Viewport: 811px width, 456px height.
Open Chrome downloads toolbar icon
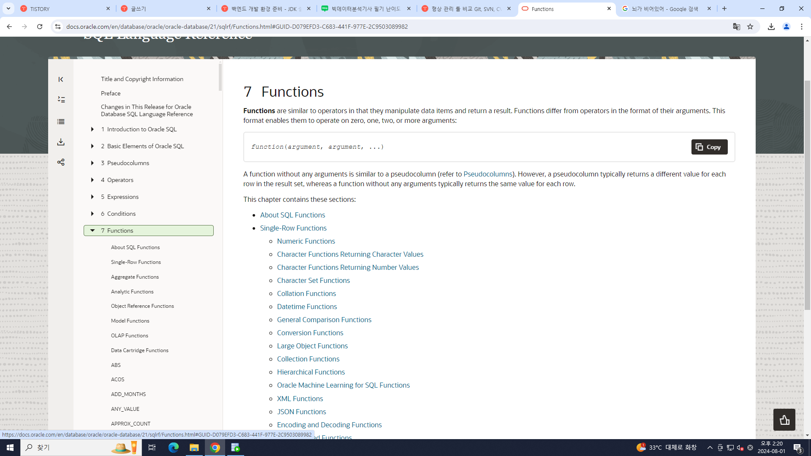pyautogui.click(x=771, y=27)
